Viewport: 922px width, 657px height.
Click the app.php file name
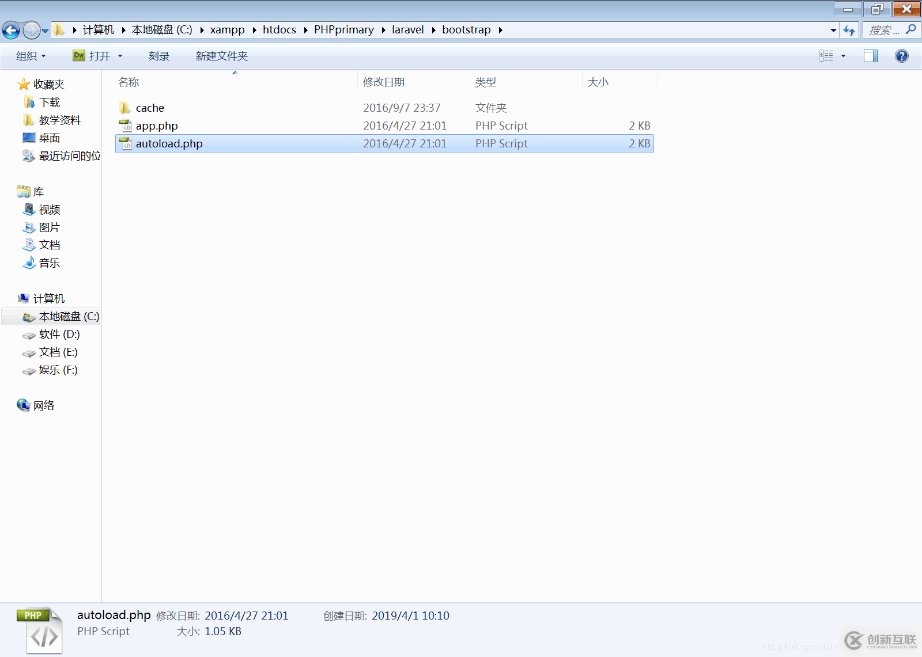(157, 126)
